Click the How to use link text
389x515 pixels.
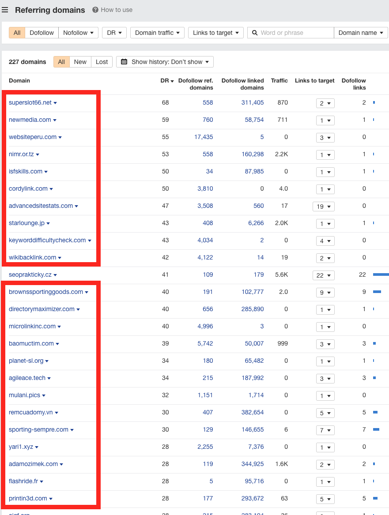point(117,10)
